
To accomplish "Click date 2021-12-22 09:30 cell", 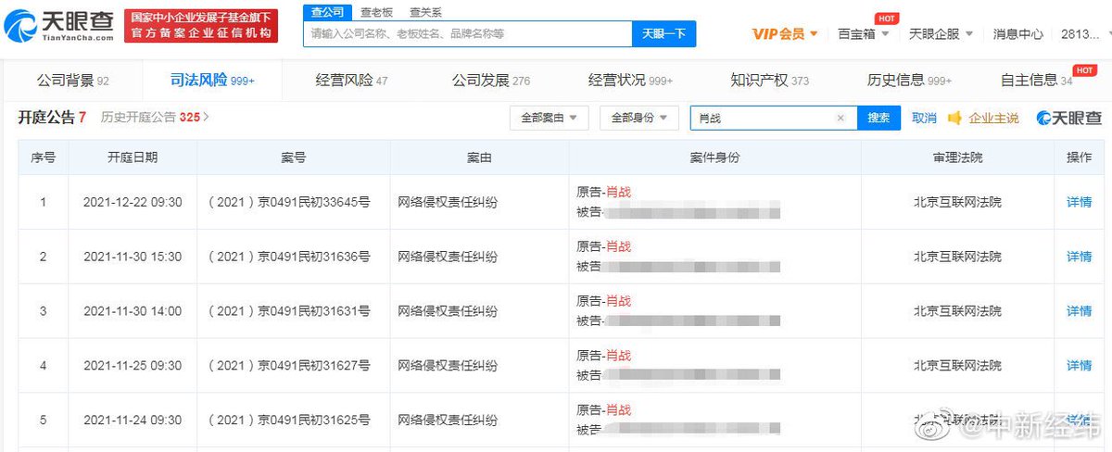I will tap(133, 202).
